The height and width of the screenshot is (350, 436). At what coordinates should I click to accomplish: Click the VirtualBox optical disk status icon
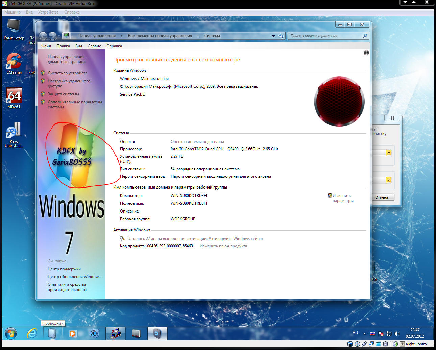(x=357, y=344)
